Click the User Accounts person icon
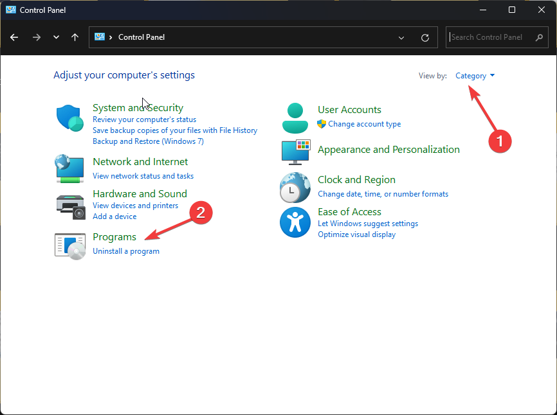557x415 pixels. pyautogui.click(x=295, y=117)
